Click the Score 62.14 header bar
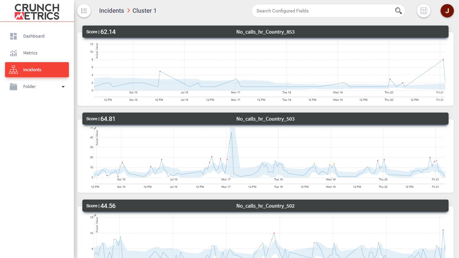Viewport: 459px width, 258px height. [101, 32]
